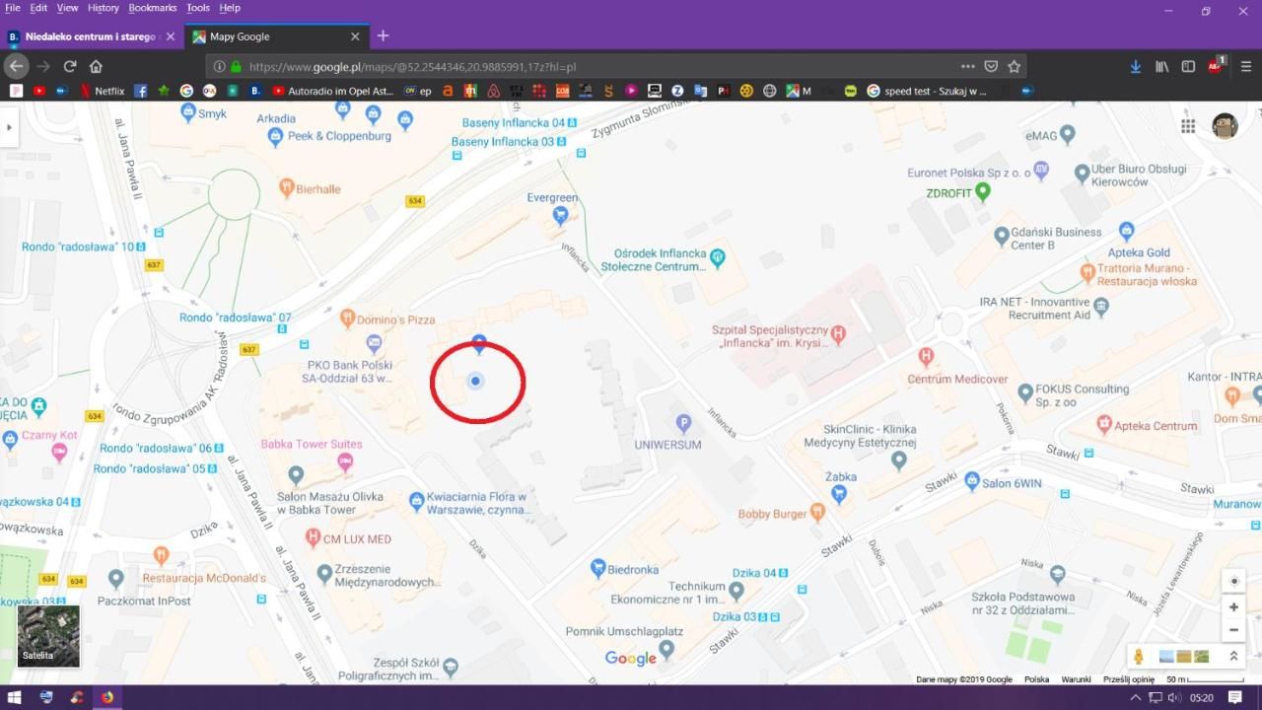Open the Bookmarks menu
This screenshot has width=1262, height=710.
153,8
